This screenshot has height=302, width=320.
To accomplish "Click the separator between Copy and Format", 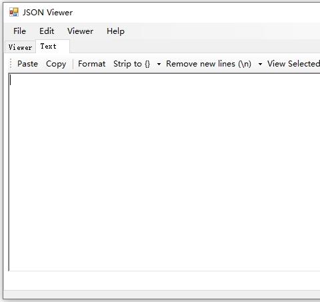I will [73, 64].
